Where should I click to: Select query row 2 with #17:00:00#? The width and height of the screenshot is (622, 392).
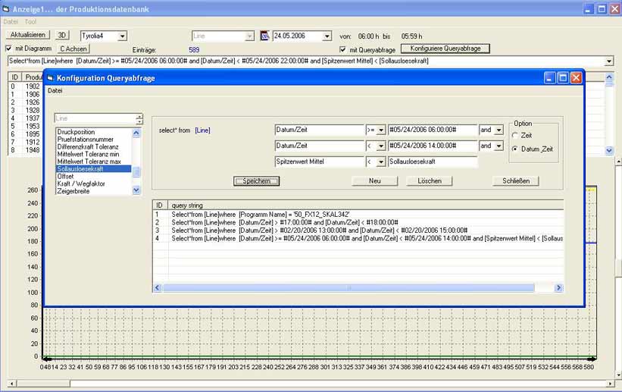pos(358,222)
